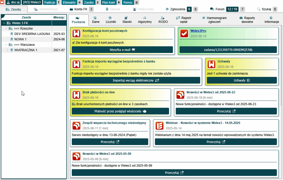Select the Algorytmy tab
This screenshot has height=180, width=283.
pyautogui.click(x=145, y=20)
